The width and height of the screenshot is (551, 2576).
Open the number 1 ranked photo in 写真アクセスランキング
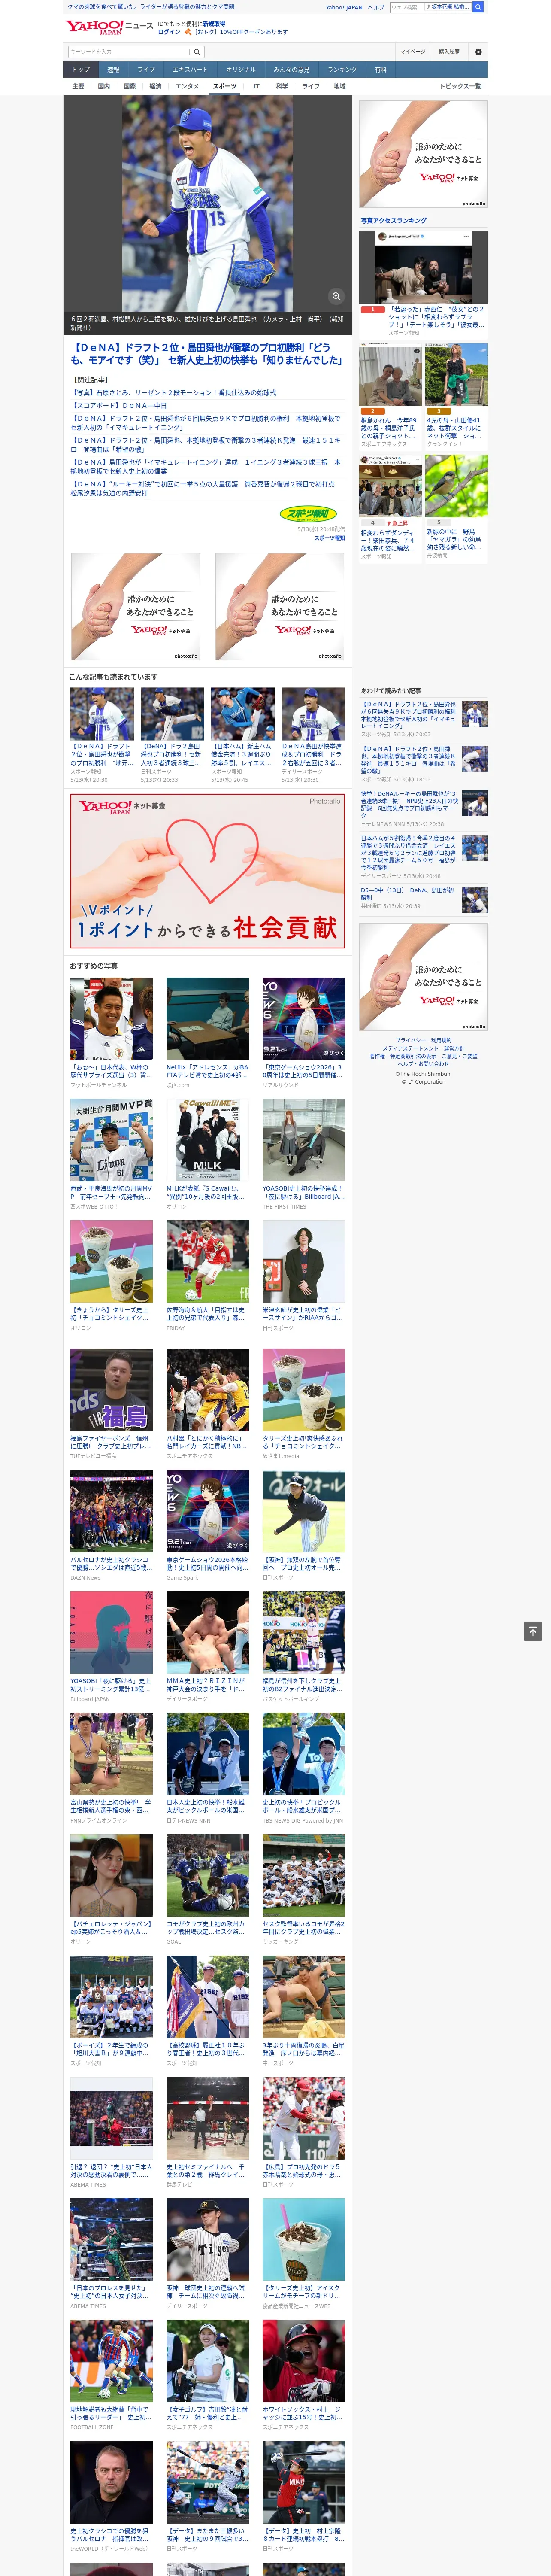point(424,268)
